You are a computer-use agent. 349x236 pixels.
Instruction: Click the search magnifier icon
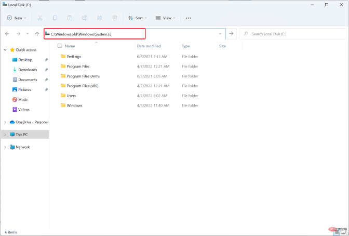[246, 34]
